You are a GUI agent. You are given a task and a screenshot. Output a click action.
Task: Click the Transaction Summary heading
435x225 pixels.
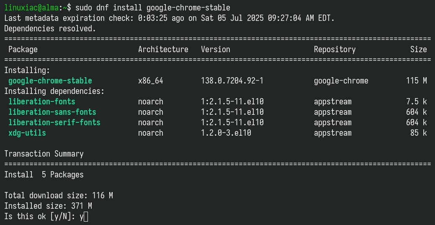(44, 154)
